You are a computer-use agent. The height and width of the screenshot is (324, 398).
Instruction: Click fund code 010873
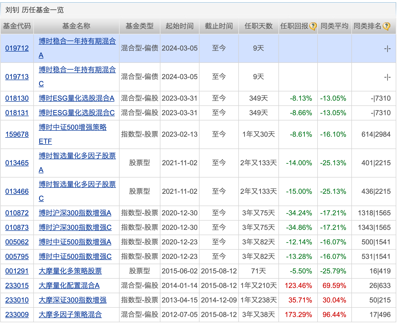[x=17, y=227]
